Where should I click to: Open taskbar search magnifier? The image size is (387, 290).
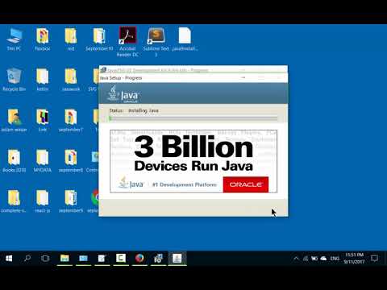(27, 259)
